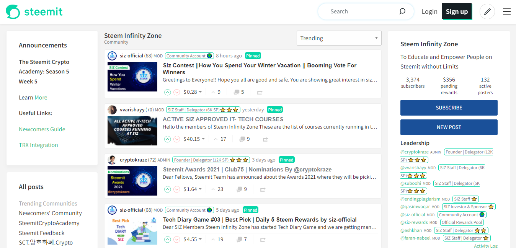Click siz-official avatar on the Tech Diary post
This screenshot has width=516, height=248.
click(112, 210)
